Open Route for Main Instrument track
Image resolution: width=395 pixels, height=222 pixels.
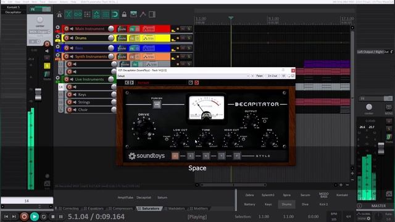point(122,29)
